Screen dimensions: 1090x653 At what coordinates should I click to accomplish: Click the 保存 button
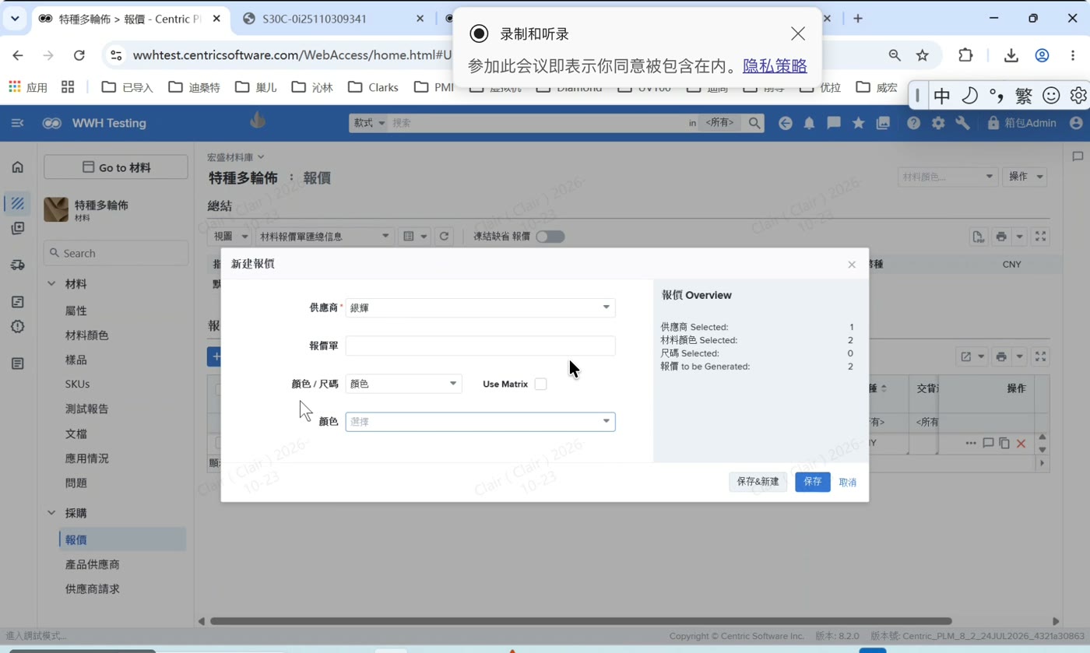pyautogui.click(x=812, y=482)
